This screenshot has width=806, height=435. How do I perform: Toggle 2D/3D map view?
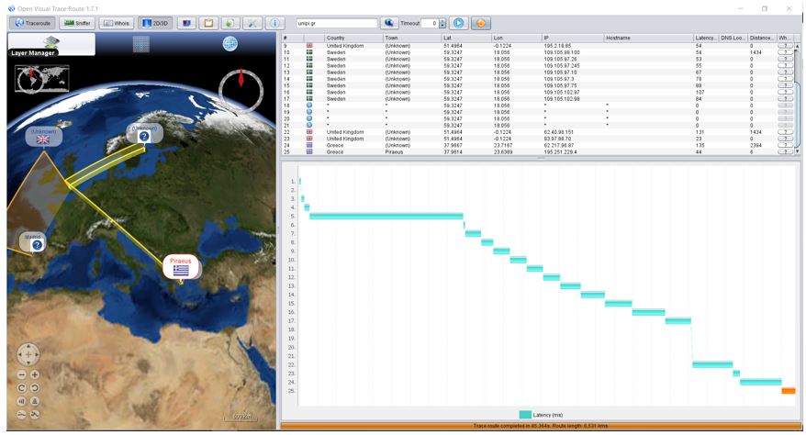pos(155,23)
